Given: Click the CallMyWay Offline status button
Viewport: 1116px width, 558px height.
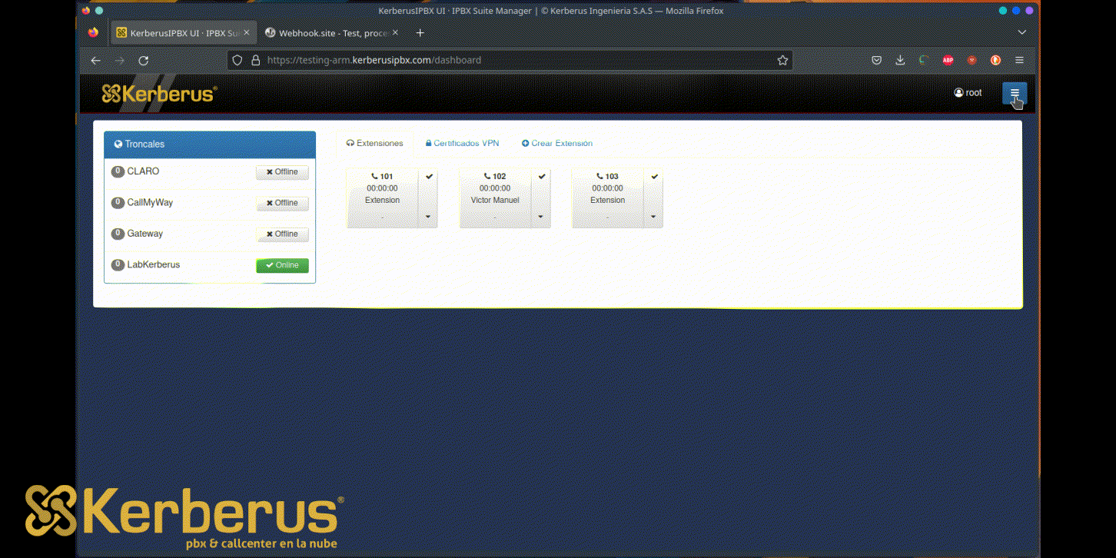Looking at the screenshot, I should [282, 203].
